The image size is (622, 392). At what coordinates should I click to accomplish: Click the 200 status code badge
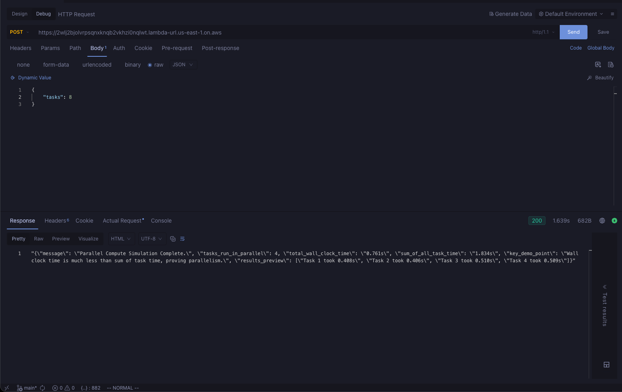coord(537,221)
